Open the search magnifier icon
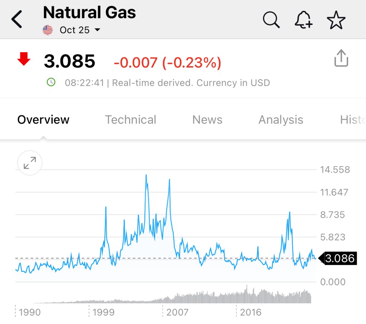This screenshot has width=366, height=324. point(271,19)
